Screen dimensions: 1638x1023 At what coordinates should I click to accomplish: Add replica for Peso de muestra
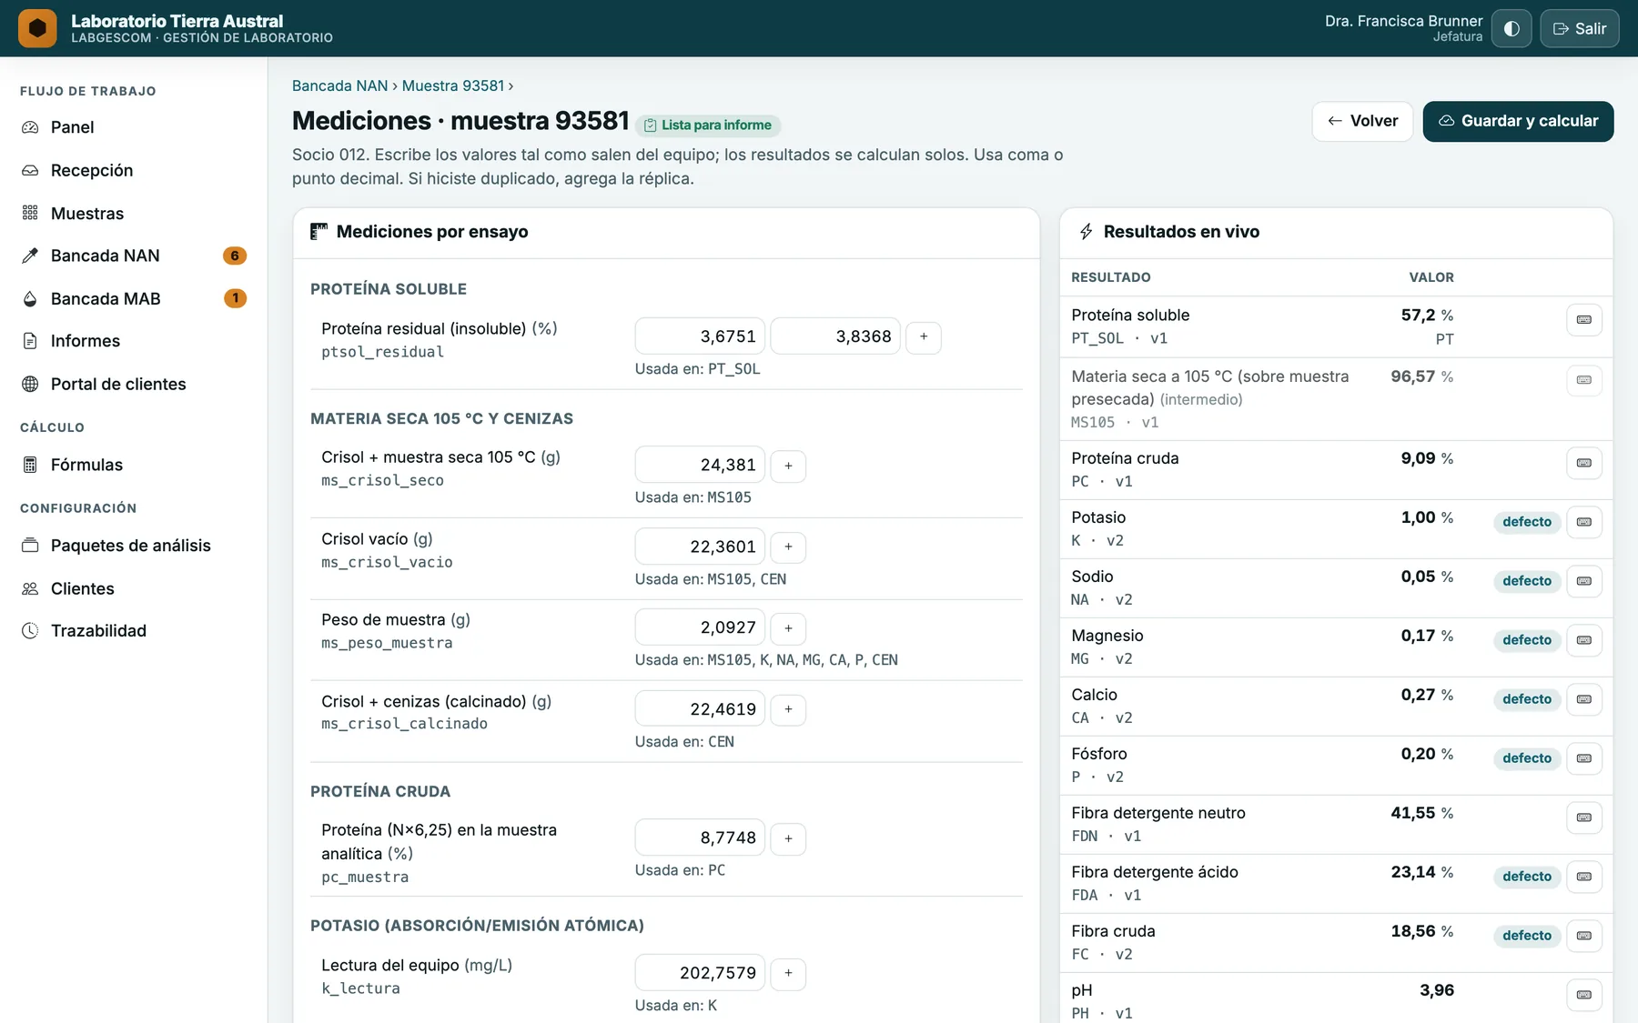788,627
